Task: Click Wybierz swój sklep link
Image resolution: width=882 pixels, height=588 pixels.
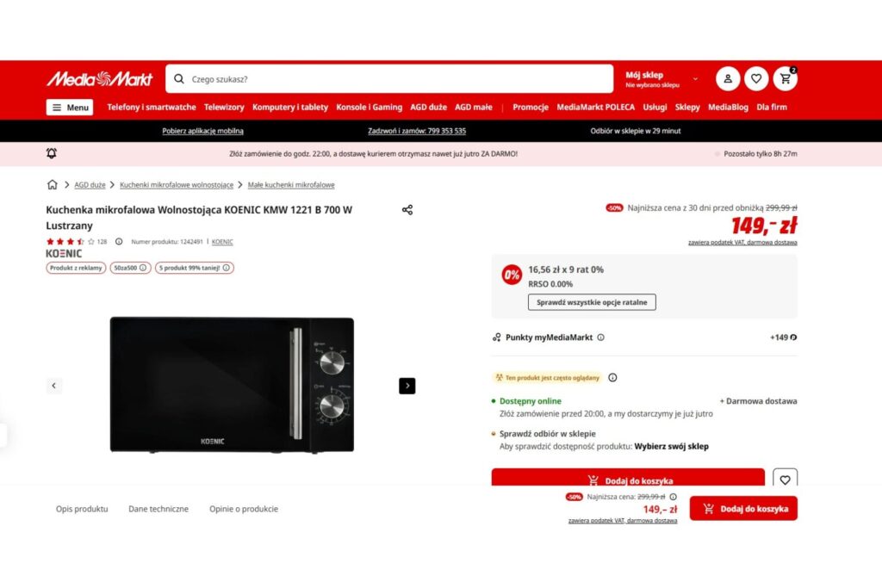Action: click(x=672, y=446)
